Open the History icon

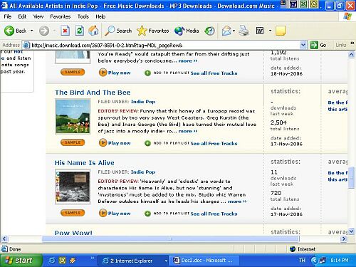[x=209, y=31]
